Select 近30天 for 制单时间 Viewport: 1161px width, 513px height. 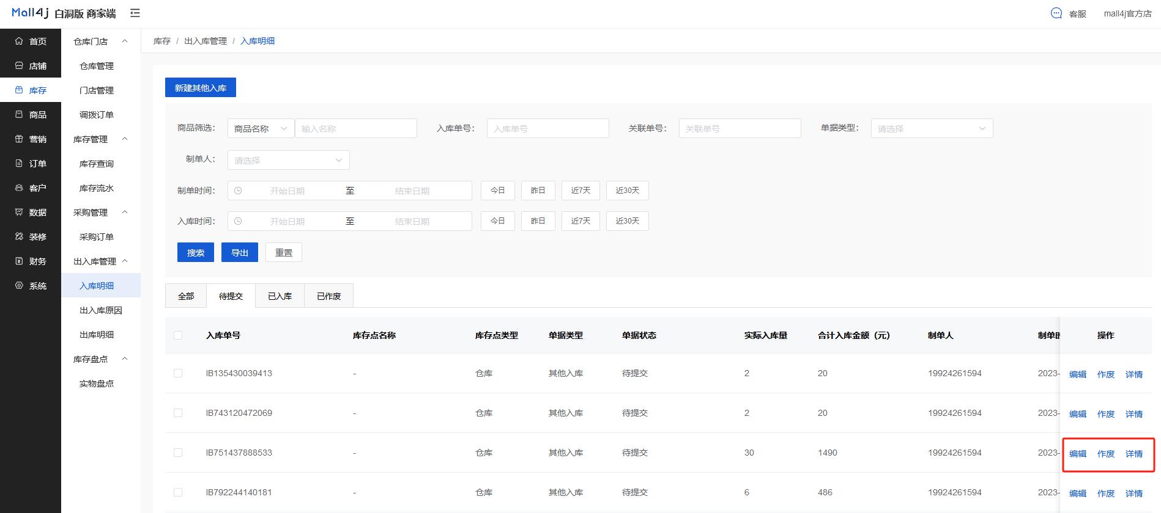pos(628,191)
